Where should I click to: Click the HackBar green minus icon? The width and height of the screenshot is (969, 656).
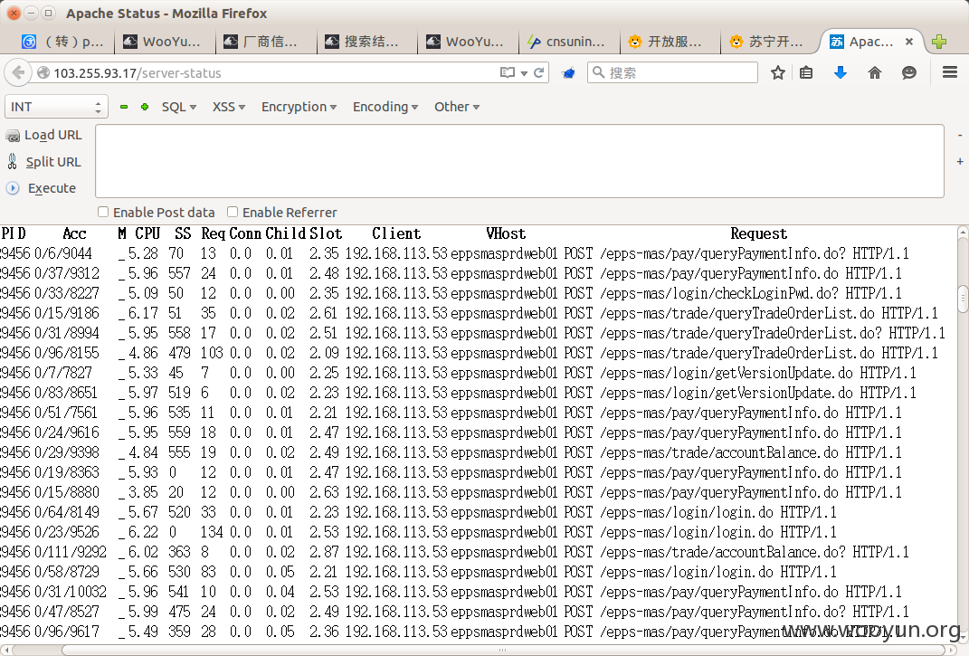[x=124, y=107]
